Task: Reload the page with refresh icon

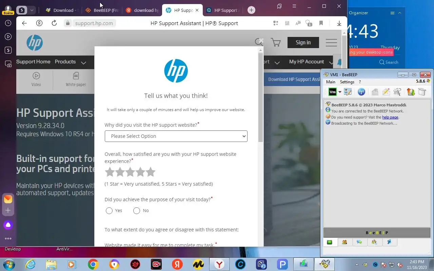Action: pos(54,23)
